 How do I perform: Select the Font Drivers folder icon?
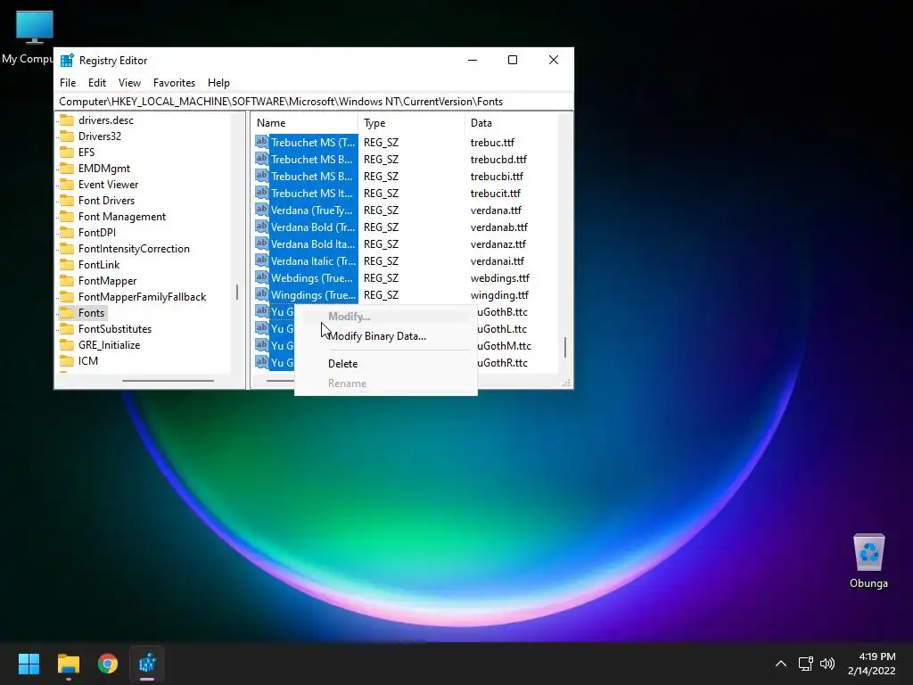click(x=68, y=201)
